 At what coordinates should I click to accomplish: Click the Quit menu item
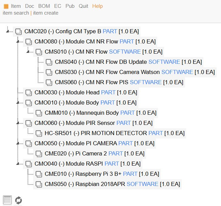(83, 6)
